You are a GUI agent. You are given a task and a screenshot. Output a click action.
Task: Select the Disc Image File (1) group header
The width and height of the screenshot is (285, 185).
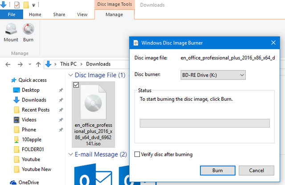pyautogui.click(x=100, y=75)
